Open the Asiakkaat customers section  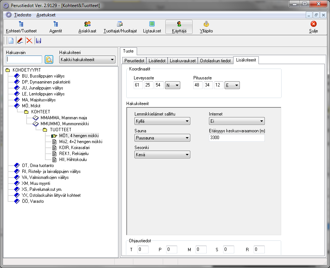point(87,27)
